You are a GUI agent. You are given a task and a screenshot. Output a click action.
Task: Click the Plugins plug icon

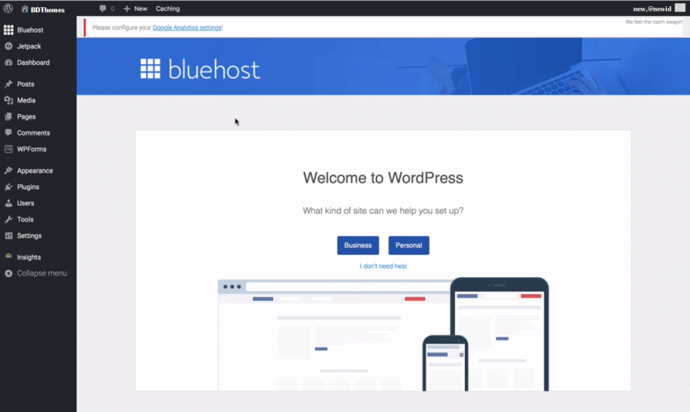coord(9,187)
